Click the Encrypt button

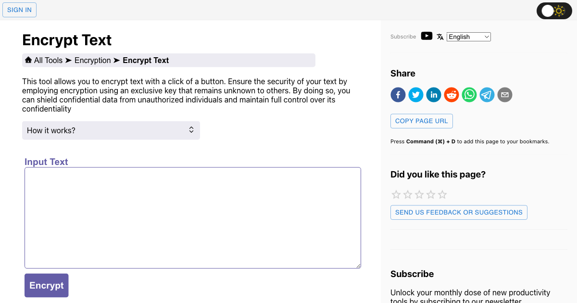[46, 285]
